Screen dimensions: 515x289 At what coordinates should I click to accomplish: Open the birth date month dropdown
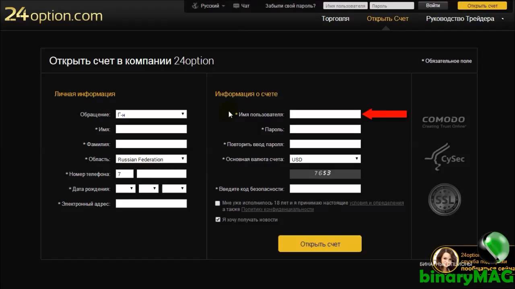point(148,189)
